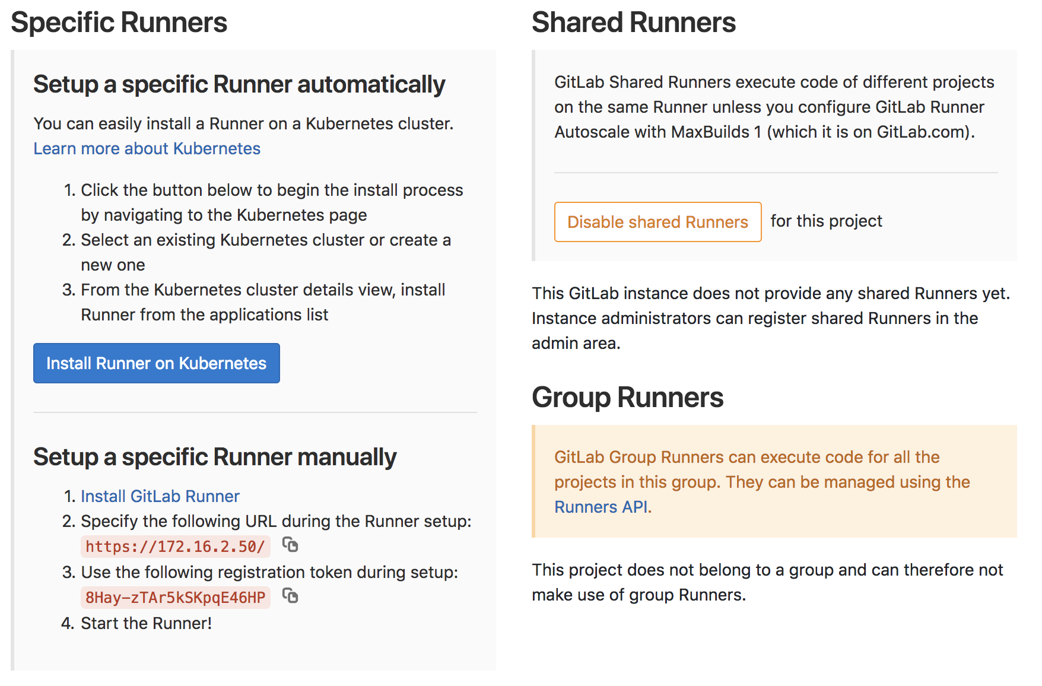1042x686 pixels.
Task: Click 'You can easily install a Runner' sentence
Action: click(x=243, y=123)
